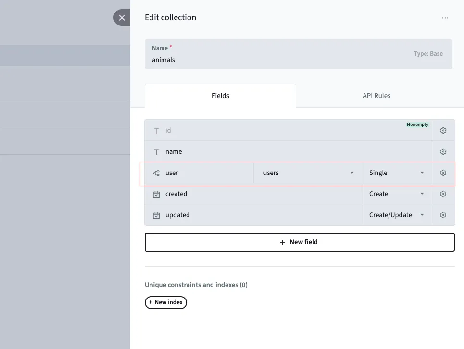
Task: Create a new index
Action: click(x=165, y=302)
